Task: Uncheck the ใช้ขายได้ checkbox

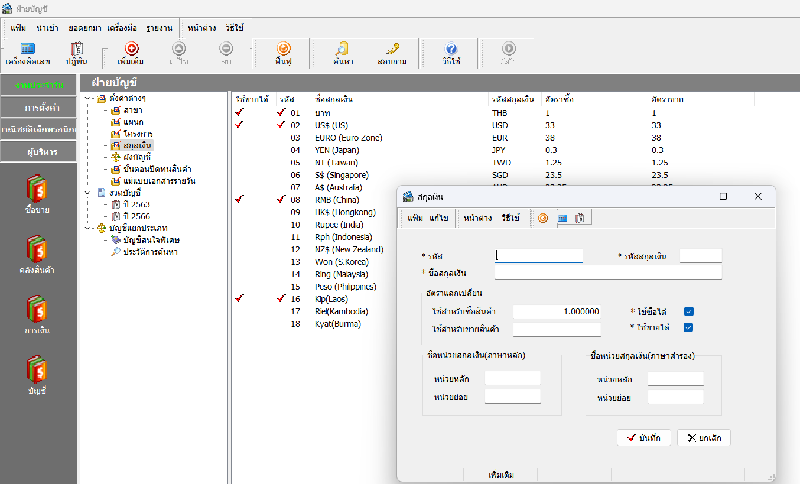Action: tap(688, 327)
